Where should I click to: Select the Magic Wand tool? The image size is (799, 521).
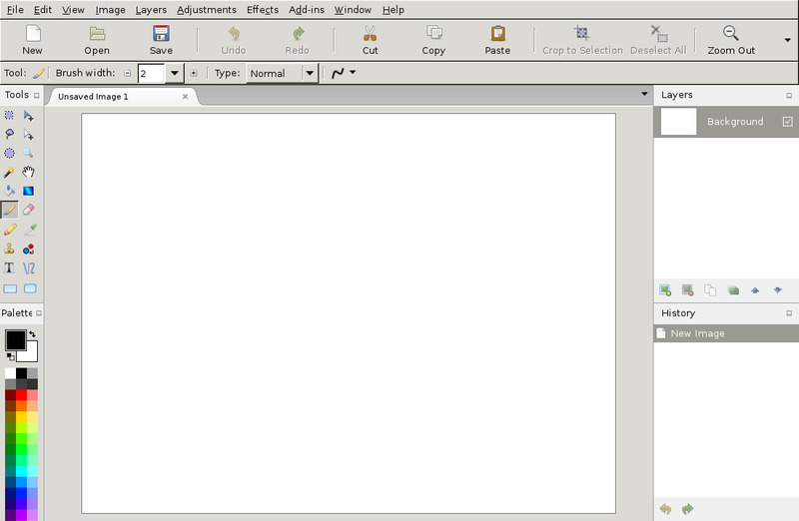click(9, 172)
